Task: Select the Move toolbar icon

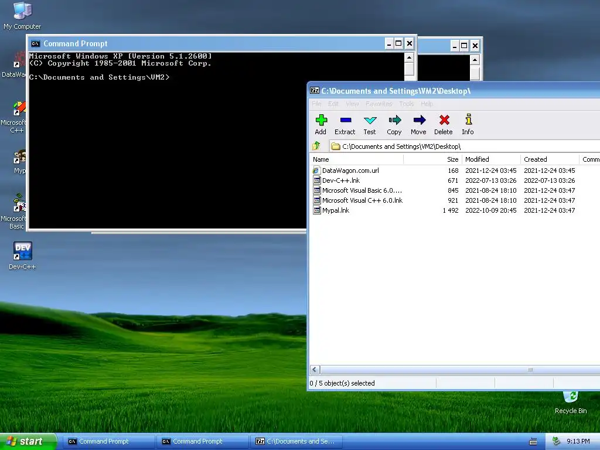Action: (418, 125)
